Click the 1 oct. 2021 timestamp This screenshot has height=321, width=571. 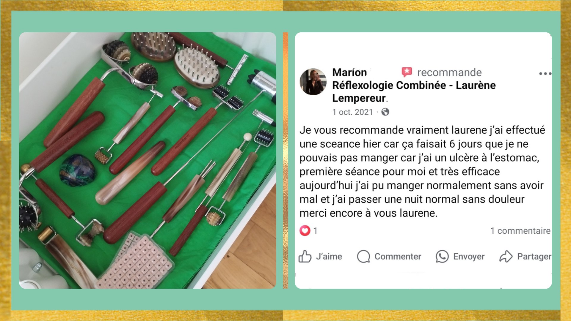point(352,112)
